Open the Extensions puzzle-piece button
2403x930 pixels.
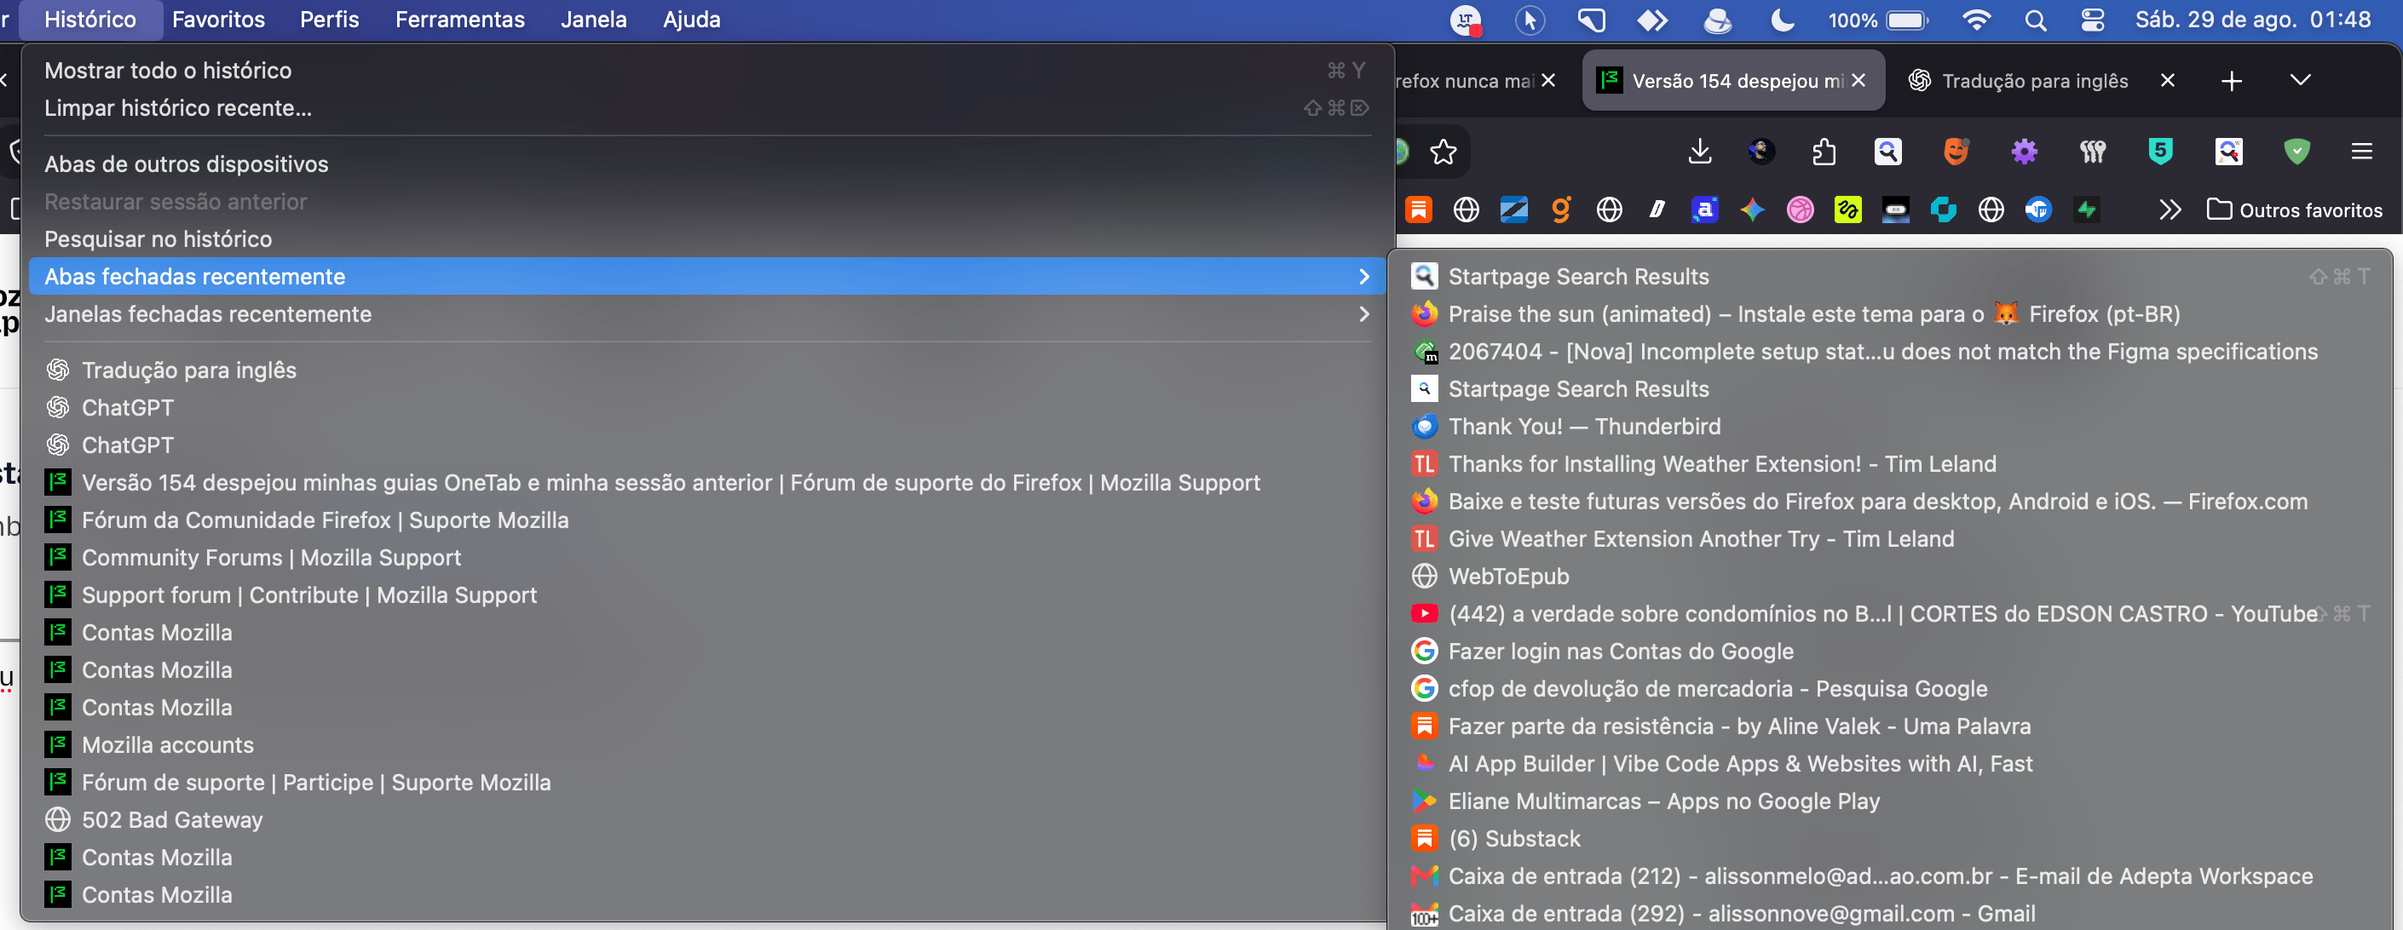(1824, 151)
